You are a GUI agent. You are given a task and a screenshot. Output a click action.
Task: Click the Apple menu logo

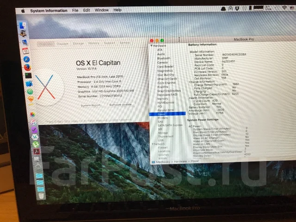pos(23,11)
